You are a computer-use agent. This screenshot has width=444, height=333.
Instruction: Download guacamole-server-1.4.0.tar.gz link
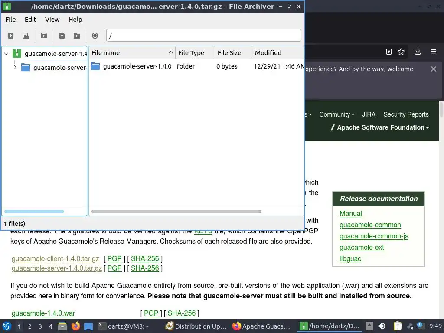[x=57, y=268]
